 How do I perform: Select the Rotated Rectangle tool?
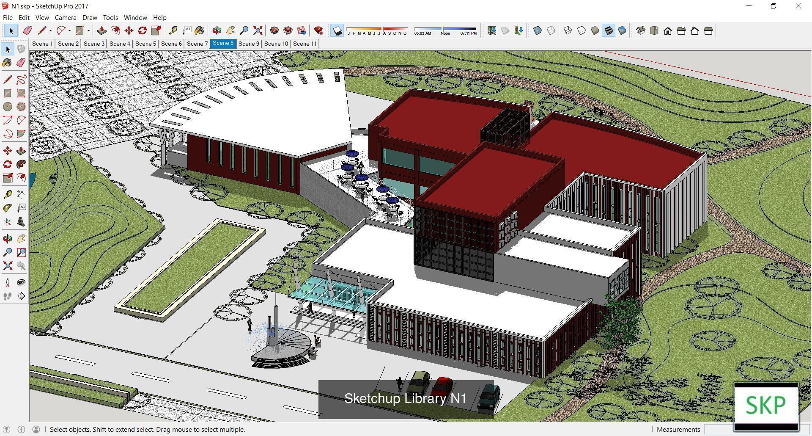(x=21, y=93)
